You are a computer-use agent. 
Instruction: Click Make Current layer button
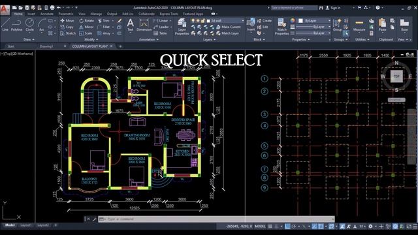[229, 27]
